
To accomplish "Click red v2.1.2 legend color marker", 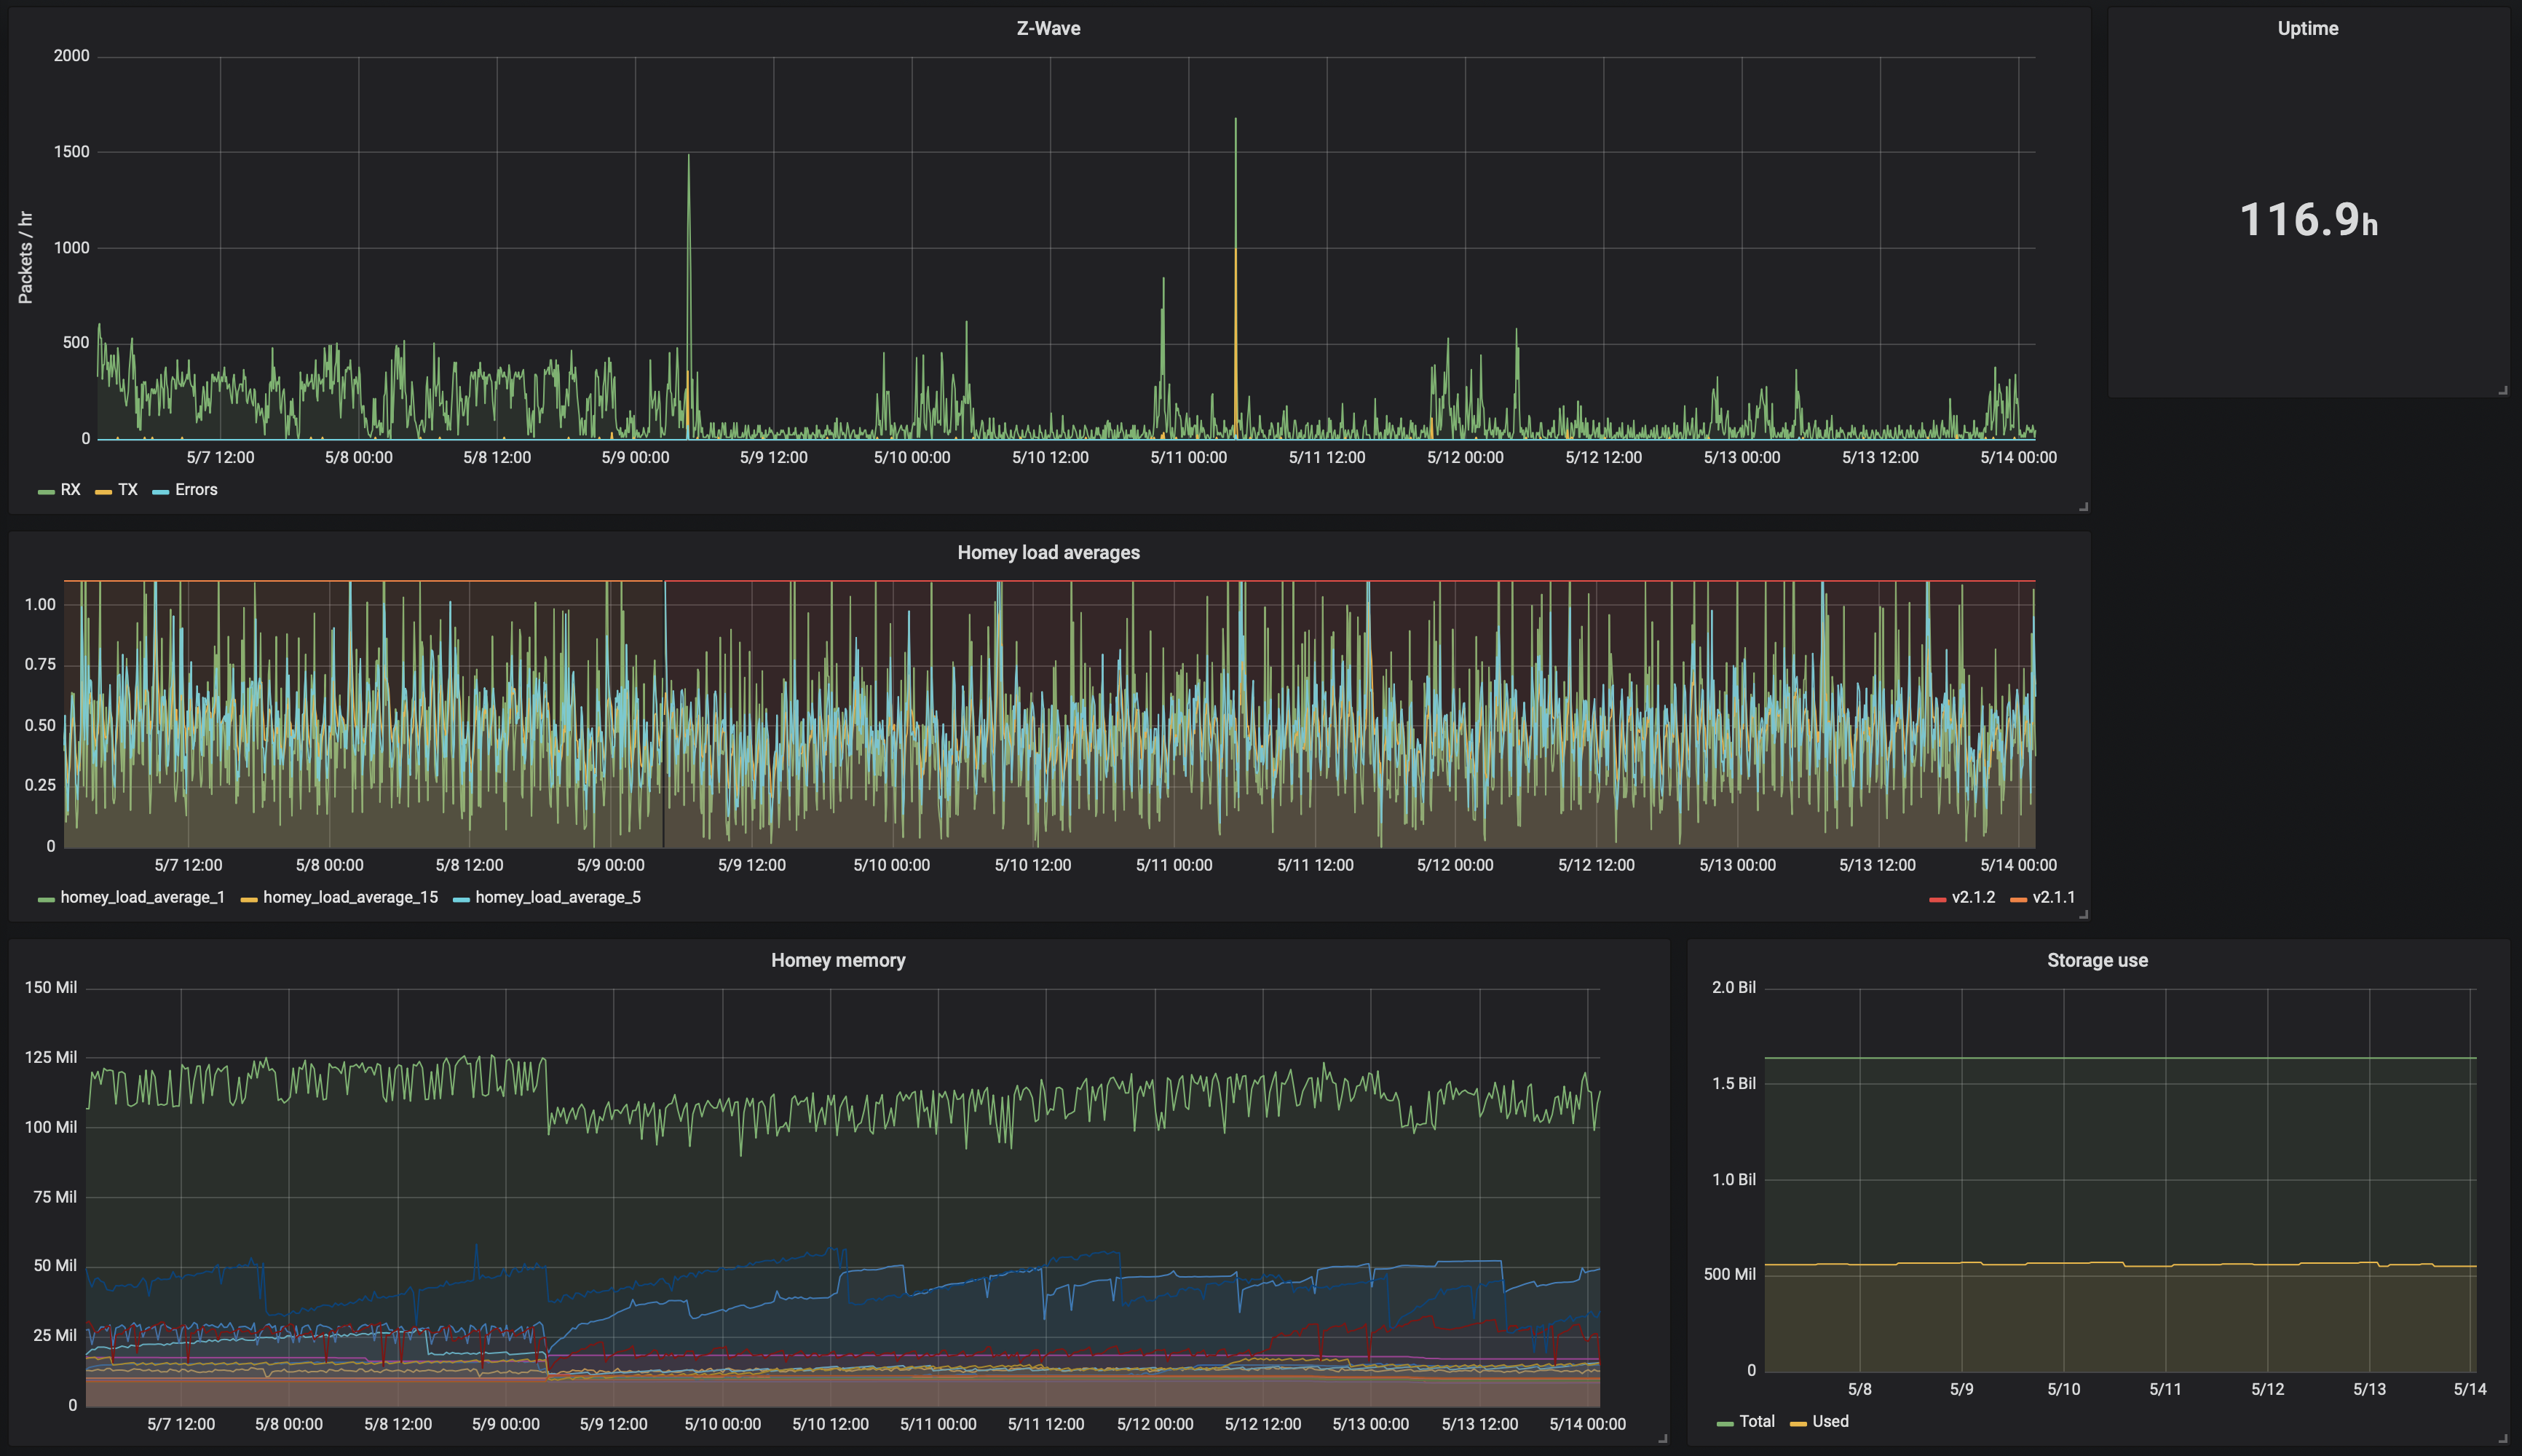I will [x=1937, y=899].
